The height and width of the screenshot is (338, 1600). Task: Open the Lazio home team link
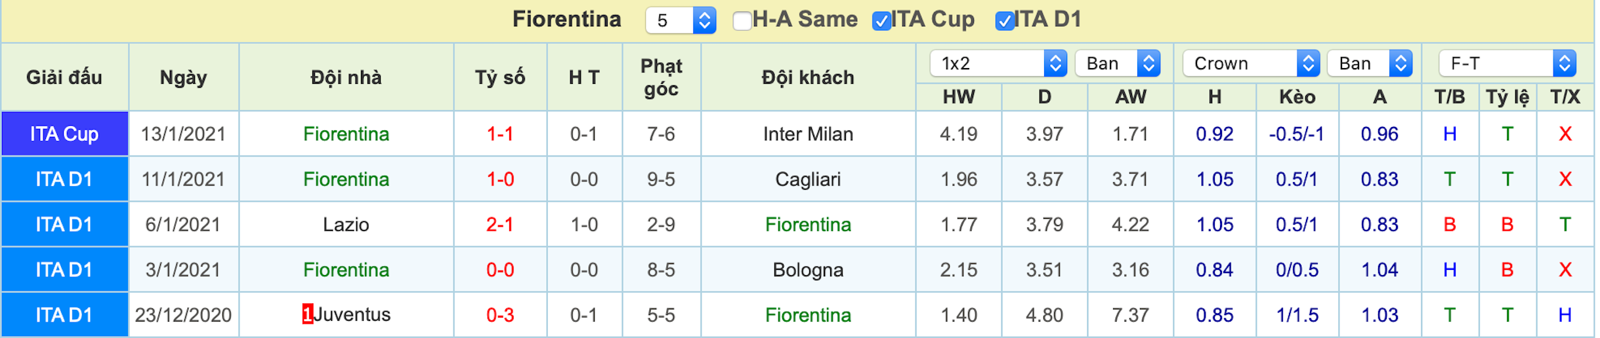(x=346, y=225)
